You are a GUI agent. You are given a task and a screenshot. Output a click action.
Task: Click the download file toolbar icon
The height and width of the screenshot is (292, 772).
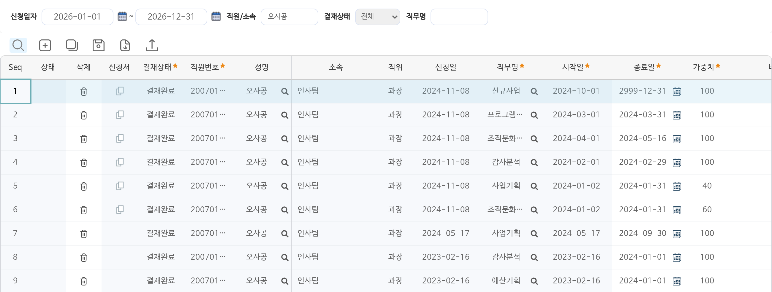click(x=125, y=45)
